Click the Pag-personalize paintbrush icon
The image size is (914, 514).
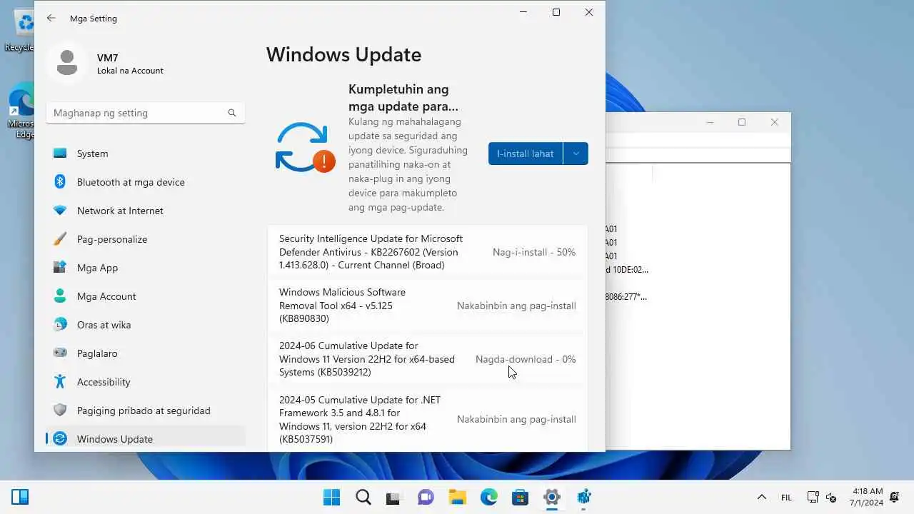pos(61,239)
